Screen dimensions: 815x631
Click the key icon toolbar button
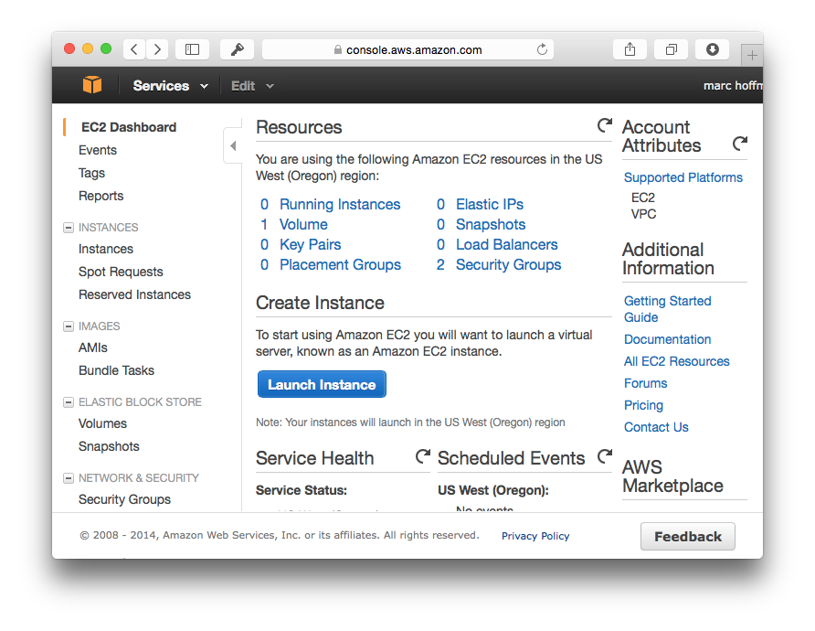point(237,49)
